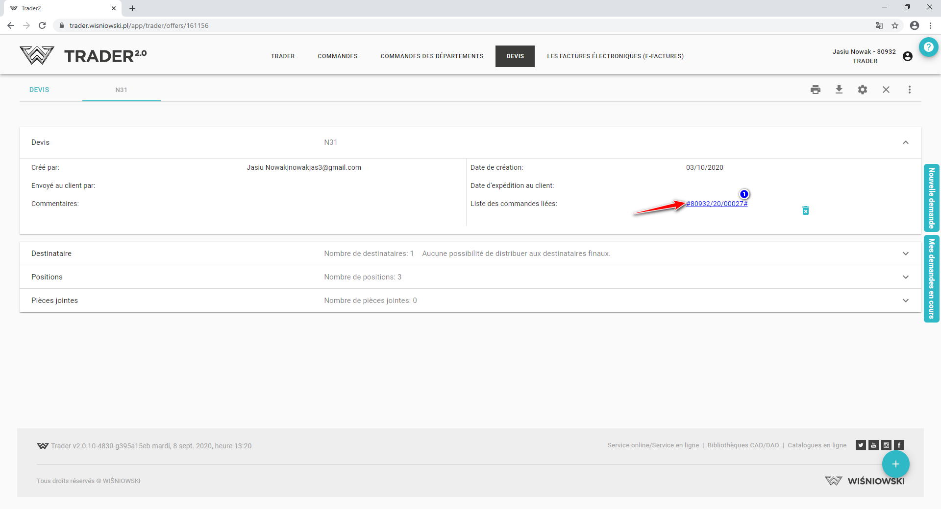The width and height of the screenshot is (941, 509).
Task: Open the Commandes menu item
Action: [x=338, y=56]
